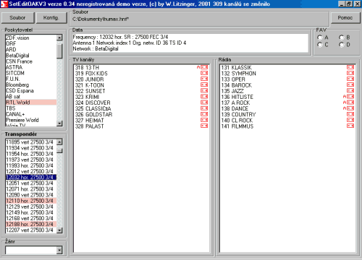The image size is (362, 260).
Task: Open the Soubor menu button
Action: point(17,18)
